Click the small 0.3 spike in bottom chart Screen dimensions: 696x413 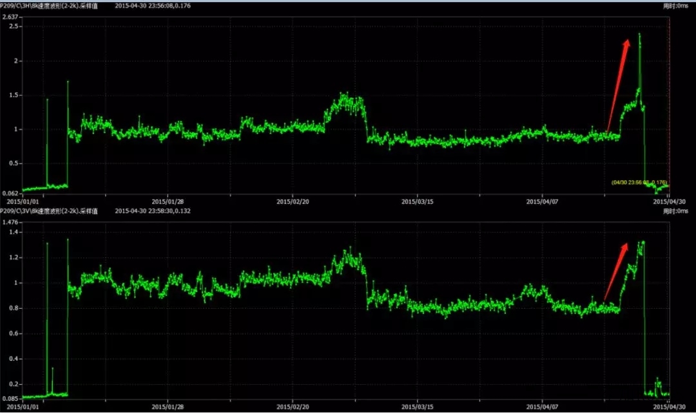[53, 369]
